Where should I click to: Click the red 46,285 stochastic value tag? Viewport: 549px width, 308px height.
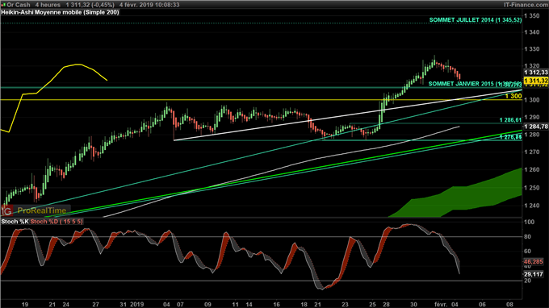click(x=533, y=262)
